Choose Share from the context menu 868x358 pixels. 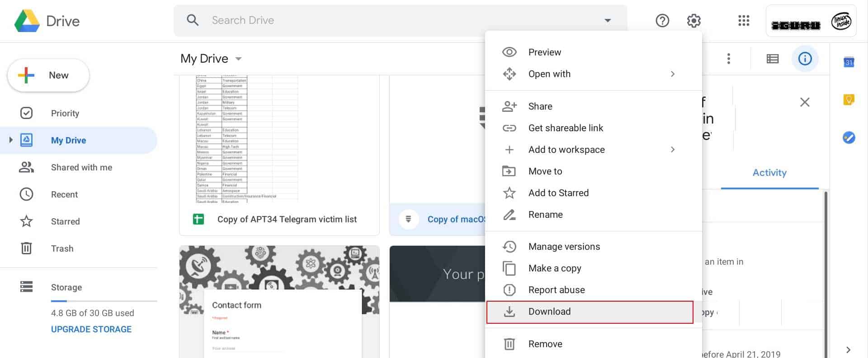594,106
